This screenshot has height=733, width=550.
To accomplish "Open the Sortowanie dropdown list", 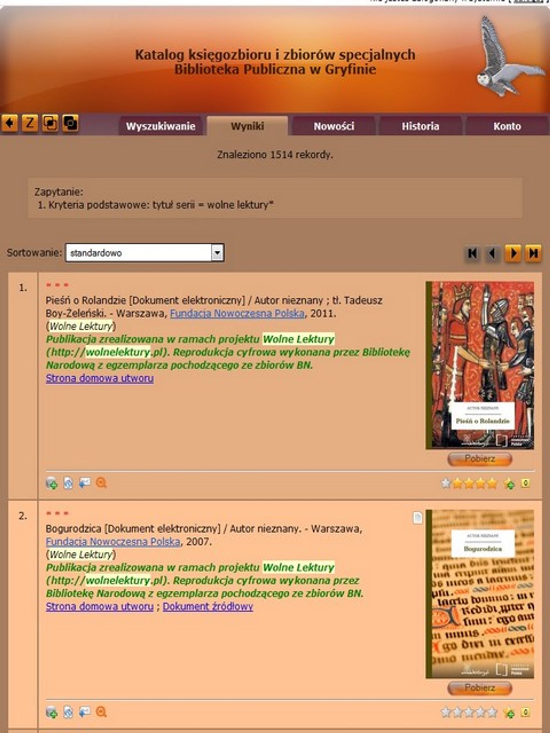I will tap(217, 253).
